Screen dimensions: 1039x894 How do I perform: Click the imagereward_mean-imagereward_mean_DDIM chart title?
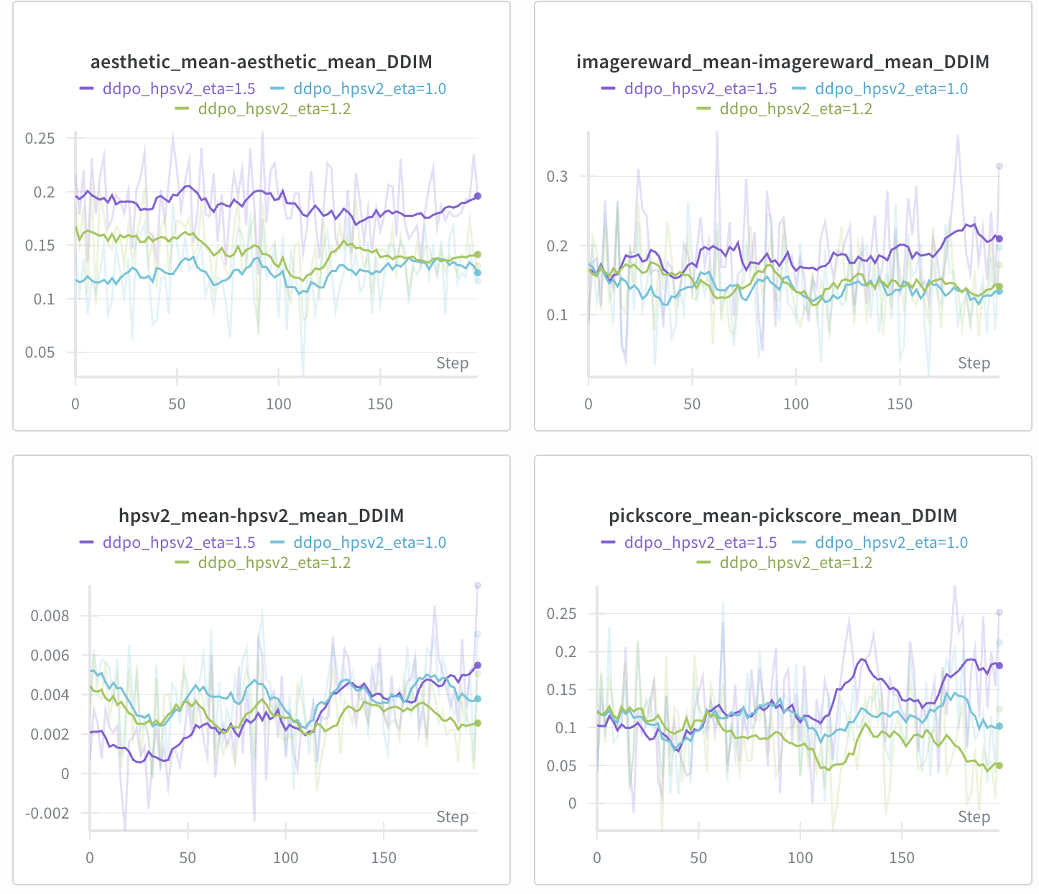782,62
